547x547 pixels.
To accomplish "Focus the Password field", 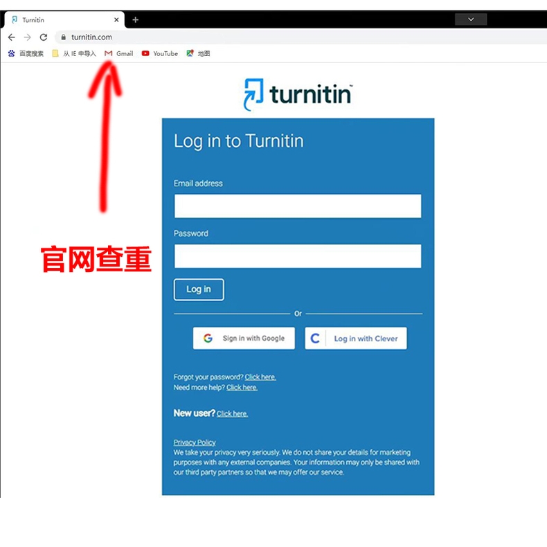I will 298,256.
